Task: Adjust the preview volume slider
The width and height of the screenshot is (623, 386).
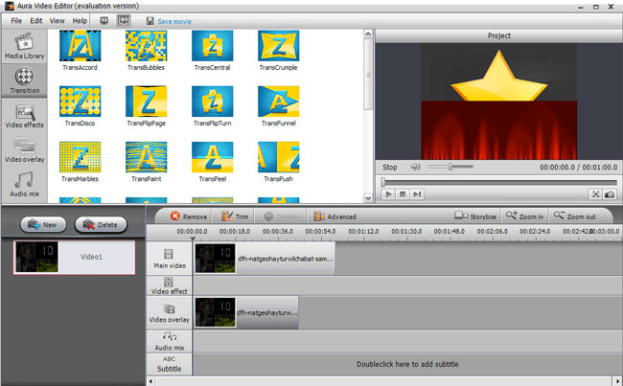Action: point(450,167)
